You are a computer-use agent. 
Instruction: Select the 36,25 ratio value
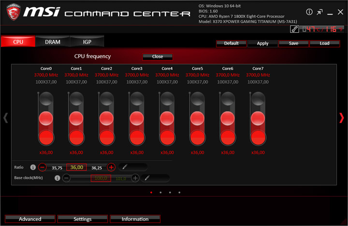coord(97,168)
